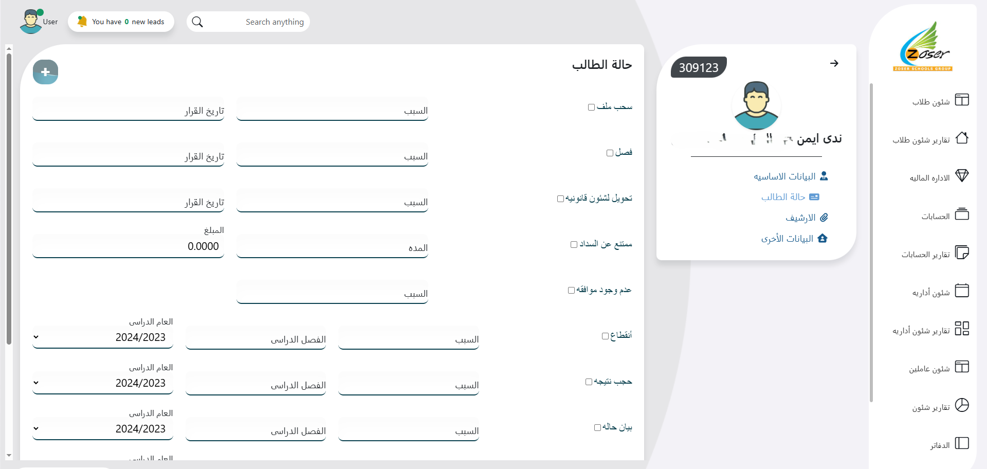Viewport: 987px width, 469px height.
Task: Open العام الدراسى dropdown in أنقطاع row
Action: click(x=103, y=337)
